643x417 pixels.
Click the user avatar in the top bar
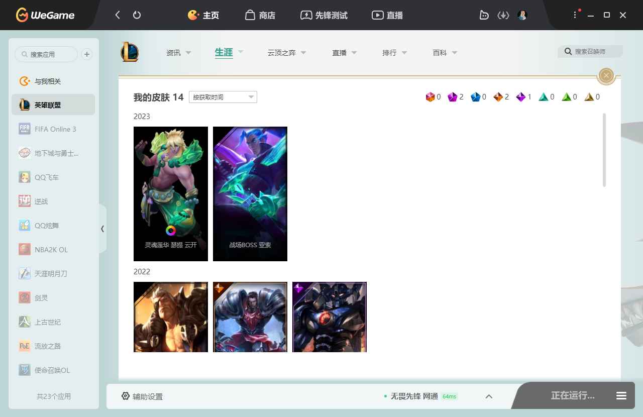522,15
